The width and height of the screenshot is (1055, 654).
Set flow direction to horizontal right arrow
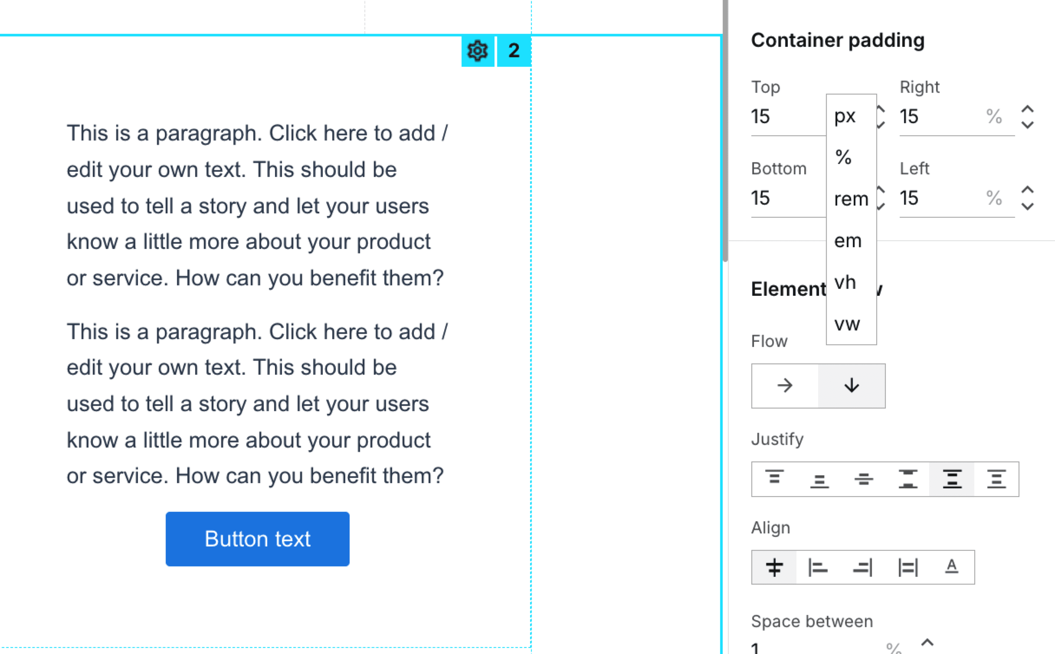click(x=785, y=386)
